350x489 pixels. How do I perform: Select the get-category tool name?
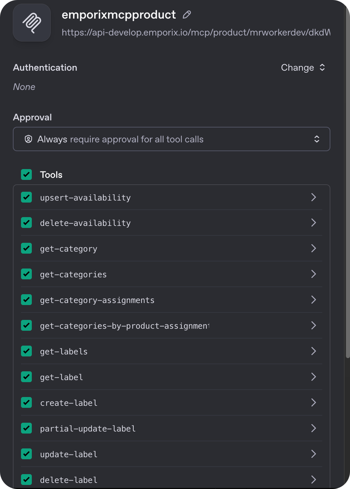coord(69,249)
